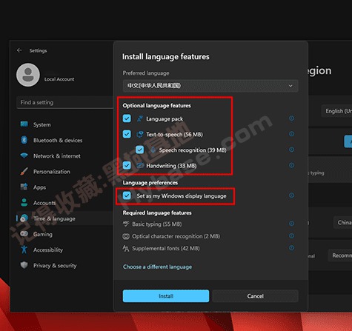Screen dimensions: 352x331
Task: Click Basic typing (55 MB) entry
Action: [152, 224]
